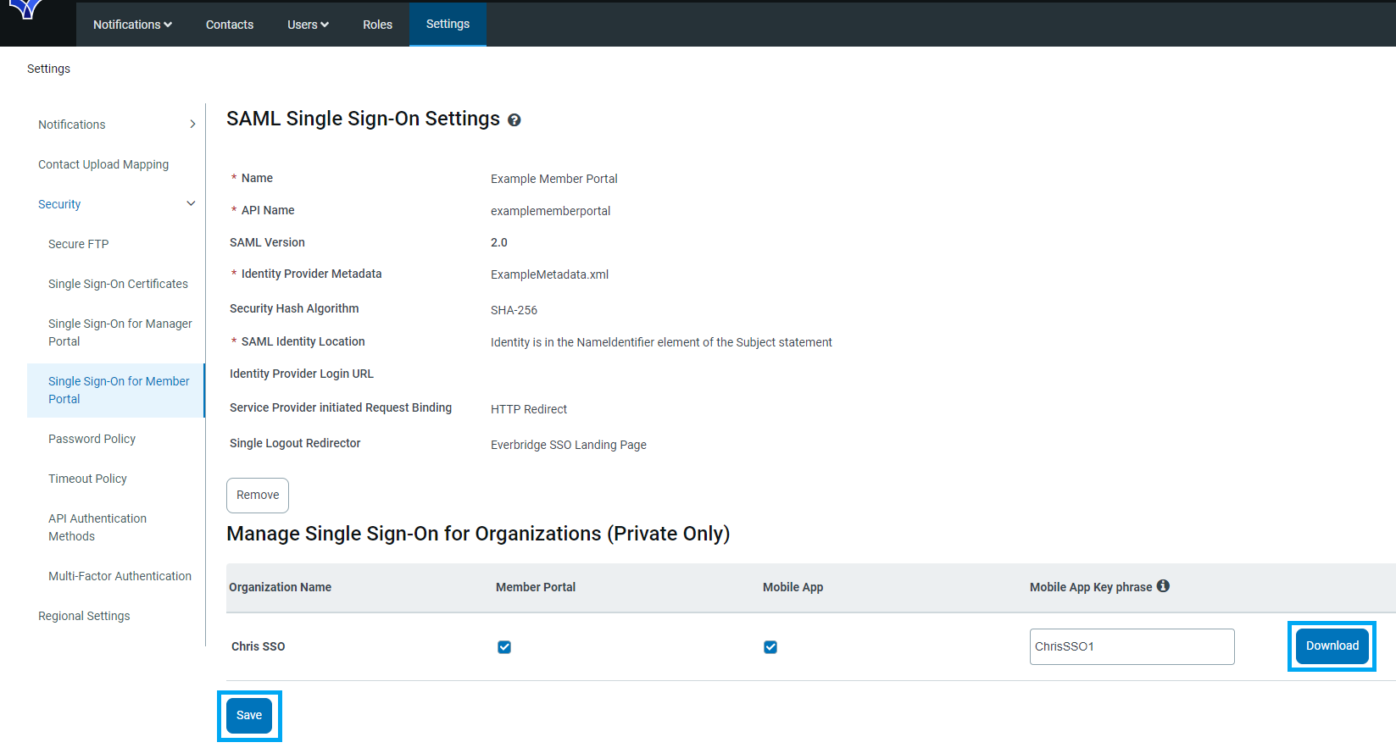This screenshot has width=1396, height=748.
Task: Open Timeout Policy settings
Action: pyautogui.click(x=87, y=479)
